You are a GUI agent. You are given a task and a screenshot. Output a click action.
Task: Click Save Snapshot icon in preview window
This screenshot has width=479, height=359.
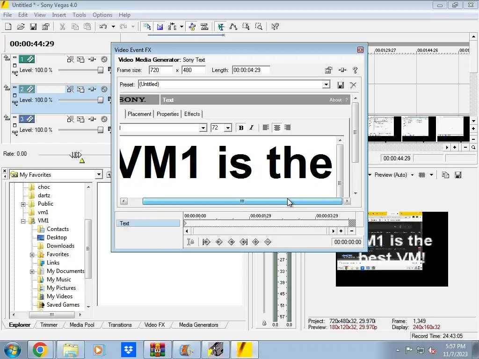coord(458,175)
